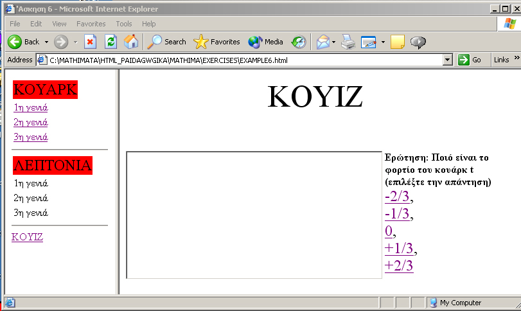Choose the answer 0
521x311 pixels.
coord(389,231)
